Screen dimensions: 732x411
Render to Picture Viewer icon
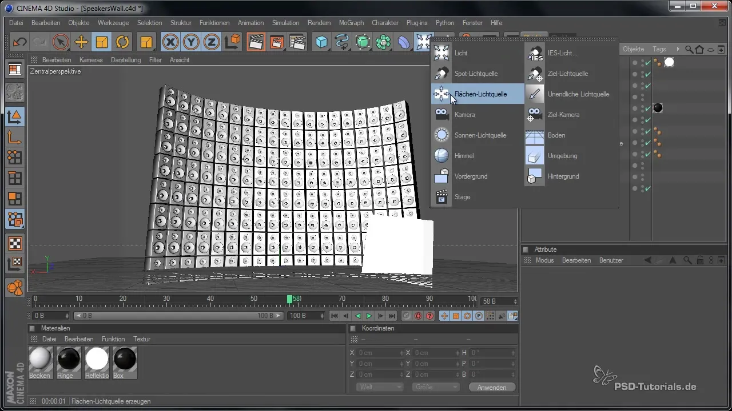click(277, 42)
